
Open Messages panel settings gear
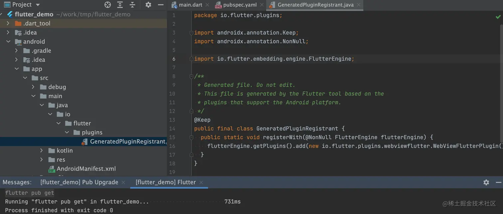tap(486, 182)
